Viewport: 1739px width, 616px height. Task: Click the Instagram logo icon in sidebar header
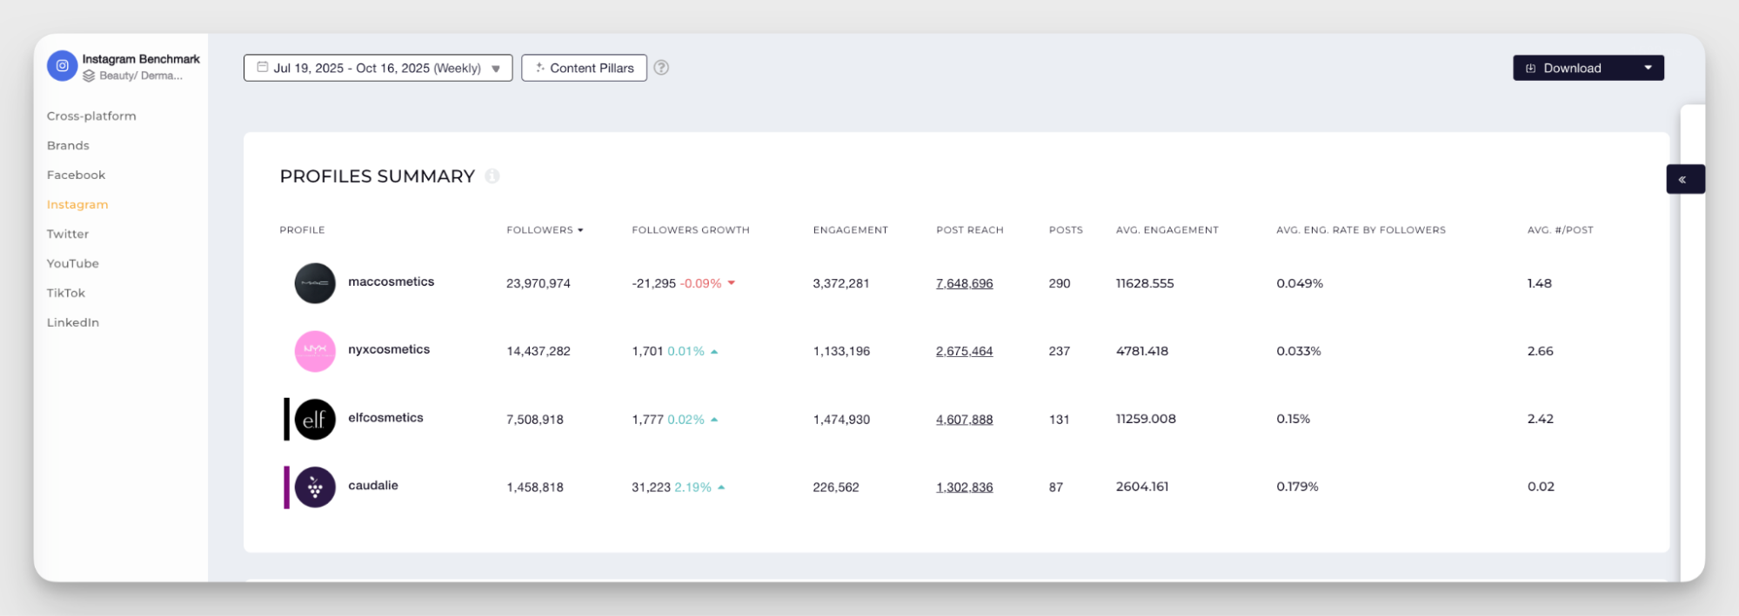[x=62, y=66]
